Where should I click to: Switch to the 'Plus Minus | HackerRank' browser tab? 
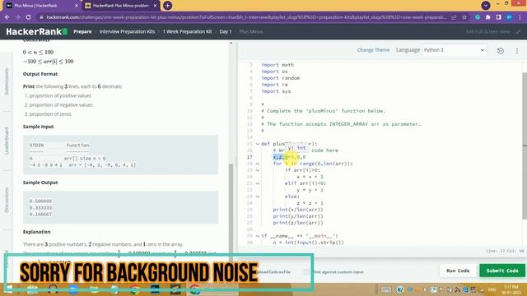[41, 6]
